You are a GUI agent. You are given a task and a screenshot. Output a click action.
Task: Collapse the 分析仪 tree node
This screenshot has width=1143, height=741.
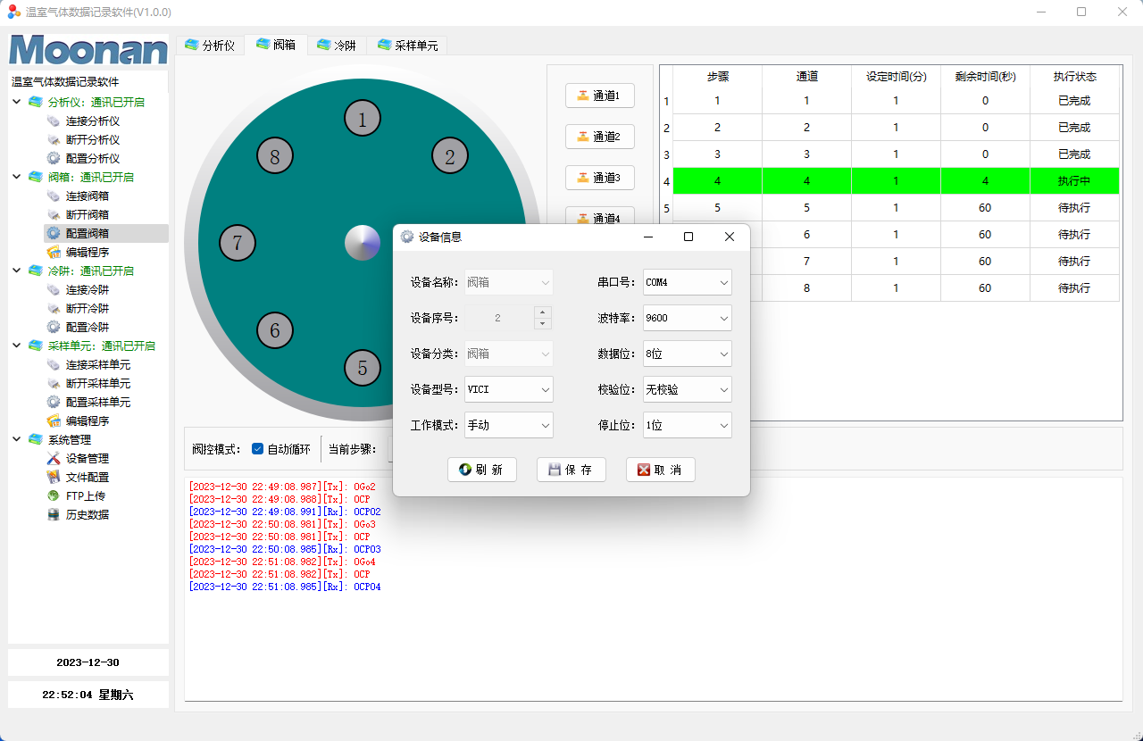tap(17, 102)
